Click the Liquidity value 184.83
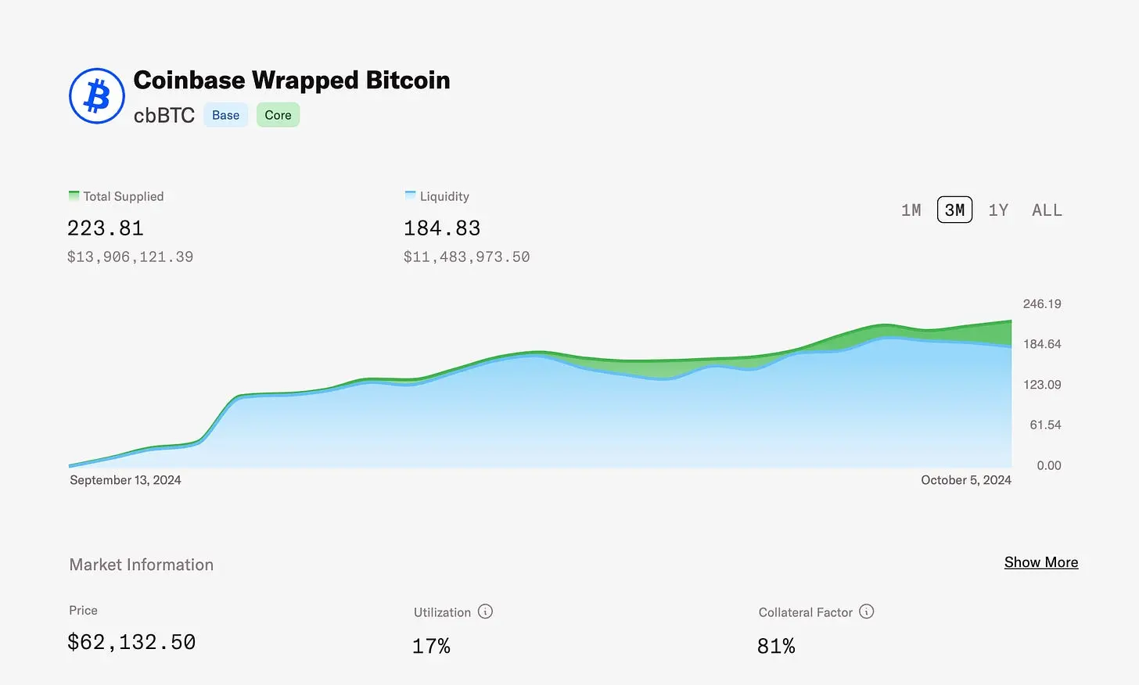Viewport: 1139px width, 685px height. [442, 228]
